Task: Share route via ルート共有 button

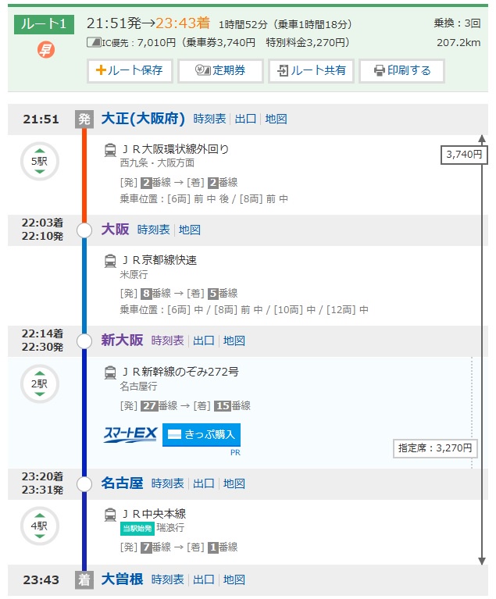Action: click(x=311, y=70)
